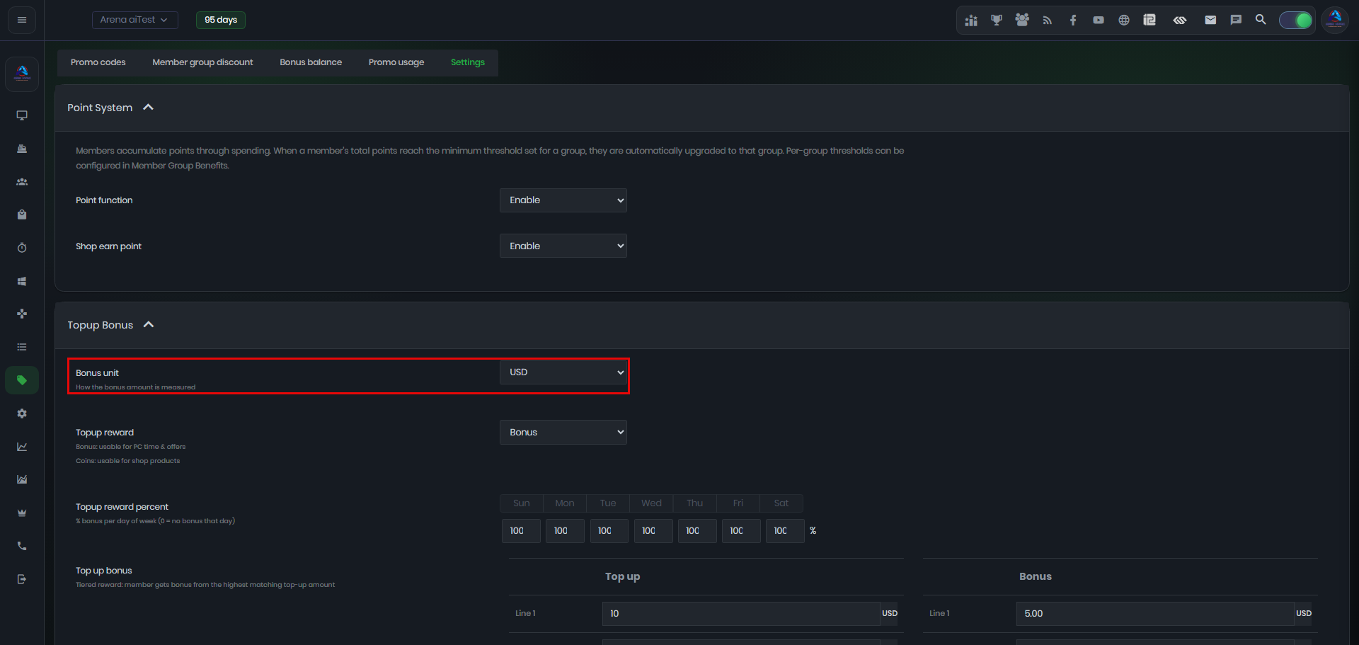Open the line chart icon in sidebar

tap(22, 447)
